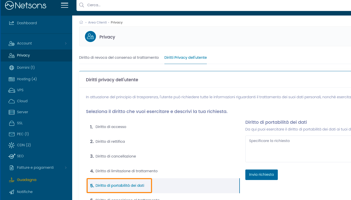Click the Privacy breadcrumb text

[x=117, y=22]
